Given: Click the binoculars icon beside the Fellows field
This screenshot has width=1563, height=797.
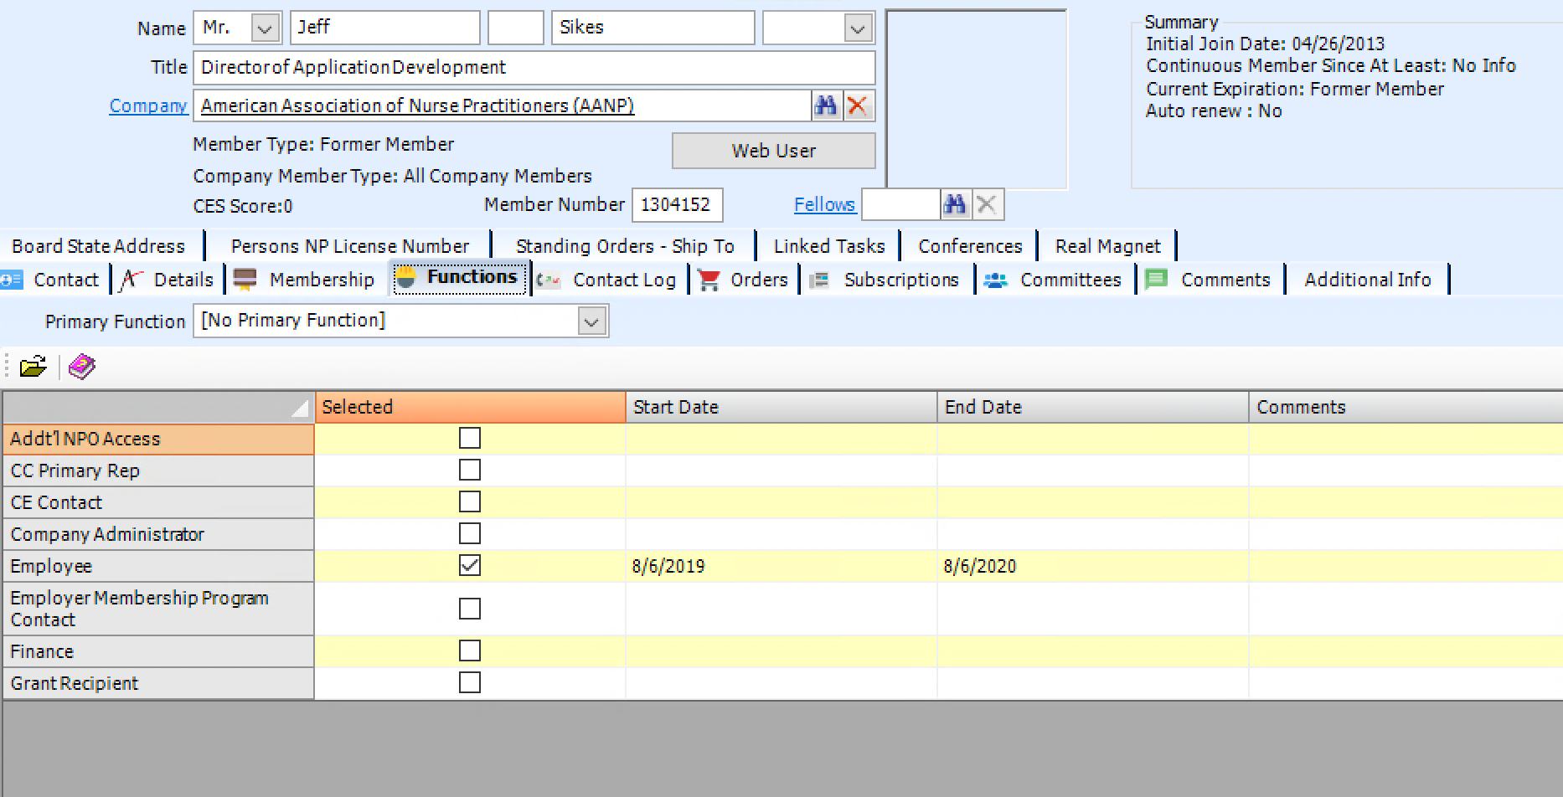Looking at the screenshot, I should pos(955,204).
